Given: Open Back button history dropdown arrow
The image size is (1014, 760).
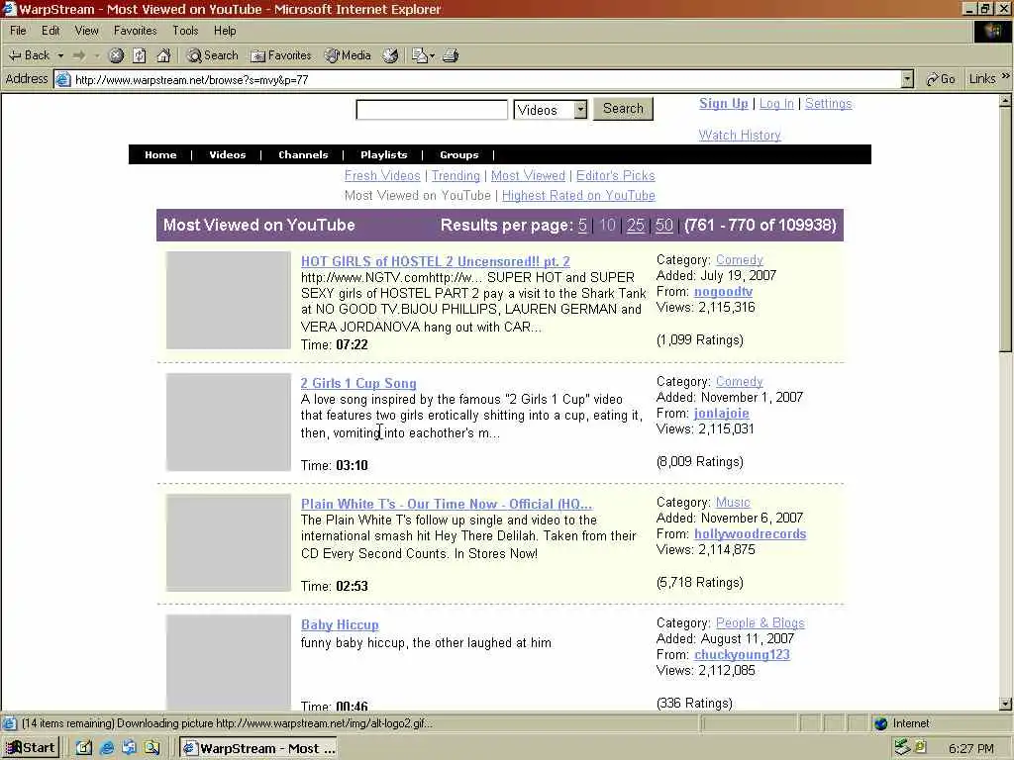Looking at the screenshot, I should coord(60,55).
